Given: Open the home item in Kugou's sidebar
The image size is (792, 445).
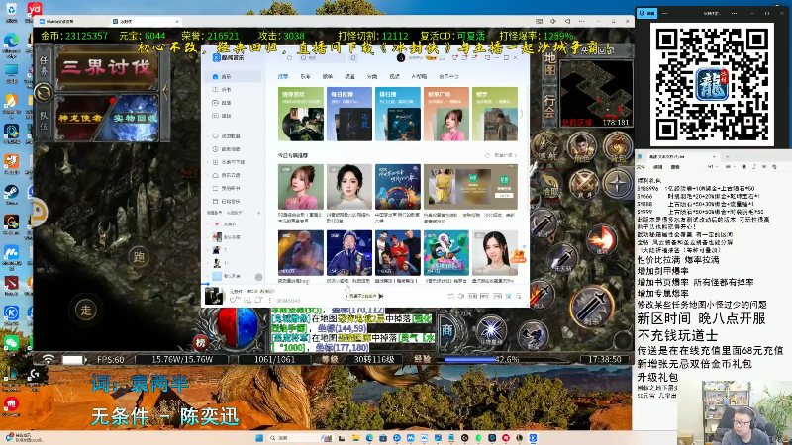Looking at the screenshot, I should [234, 77].
